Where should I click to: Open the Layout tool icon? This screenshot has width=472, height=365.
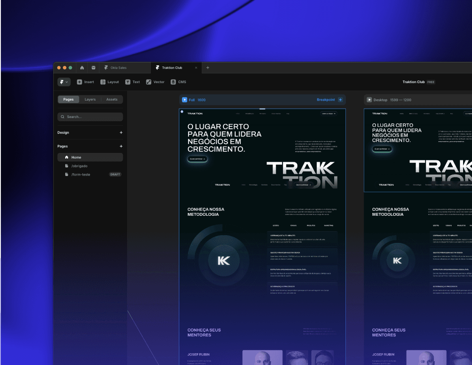coord(103,82)
